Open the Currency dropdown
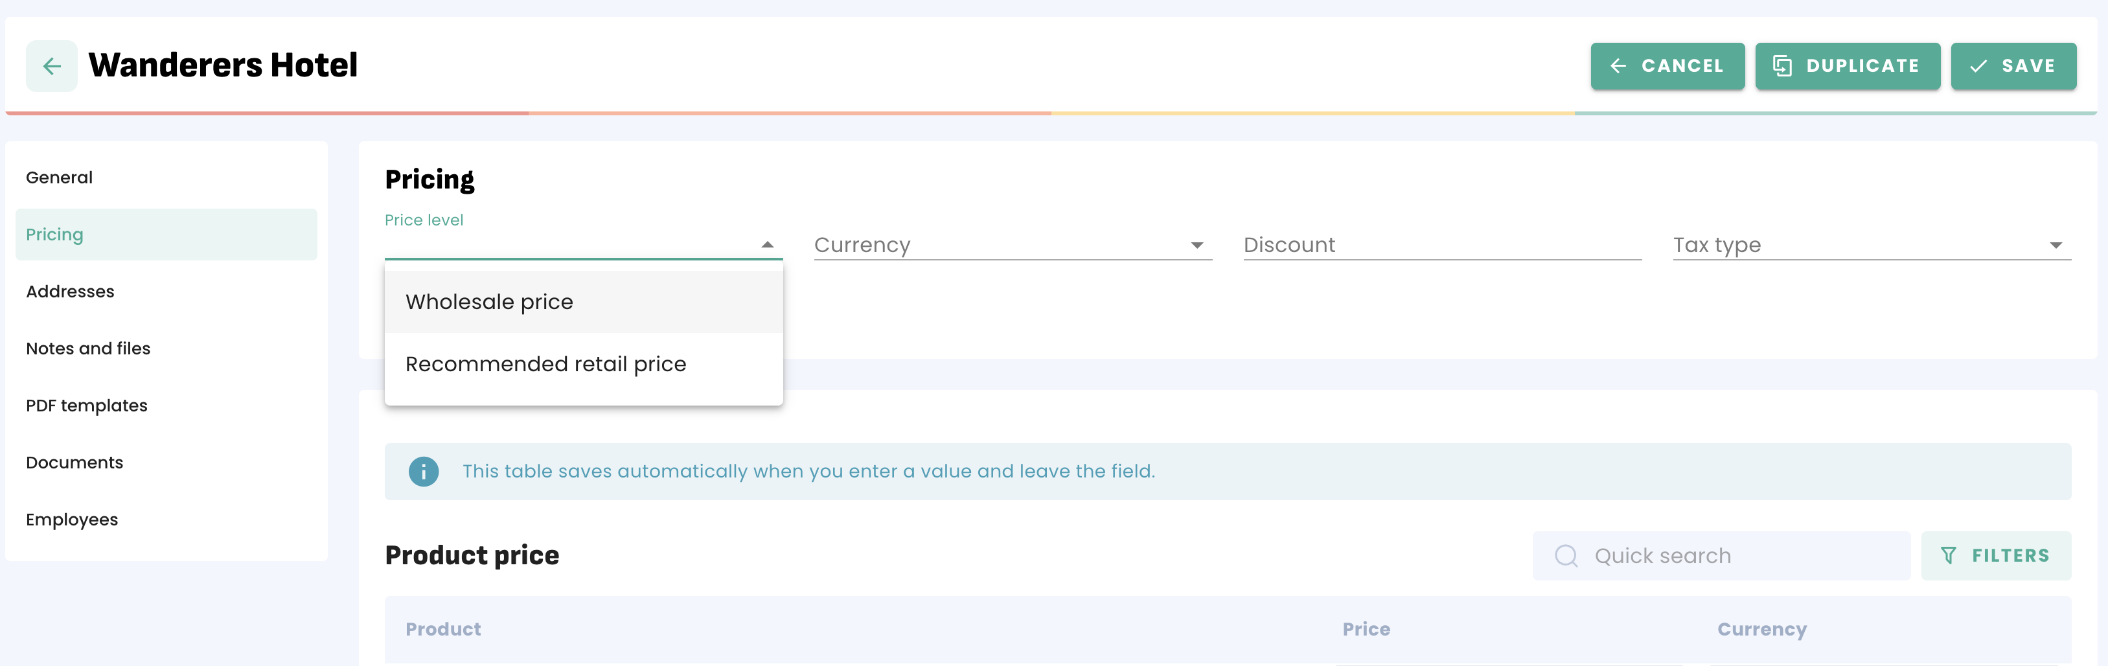The image size is (2108, 666). pyautogui.click(x=1013, y=245)
